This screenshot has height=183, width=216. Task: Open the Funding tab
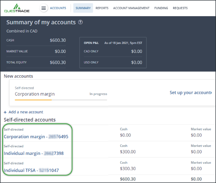click(161, 8)
